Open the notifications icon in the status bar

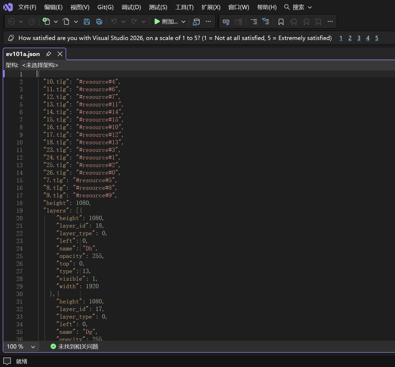tap(7, 361)
